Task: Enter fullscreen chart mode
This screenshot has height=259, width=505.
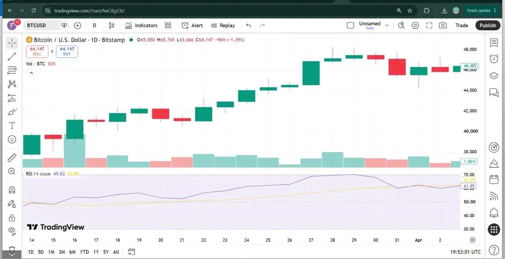Action: click(429, 25)
